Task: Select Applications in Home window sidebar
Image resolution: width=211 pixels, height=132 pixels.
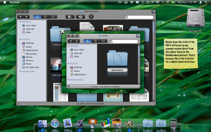Action: tap(78, 74)
